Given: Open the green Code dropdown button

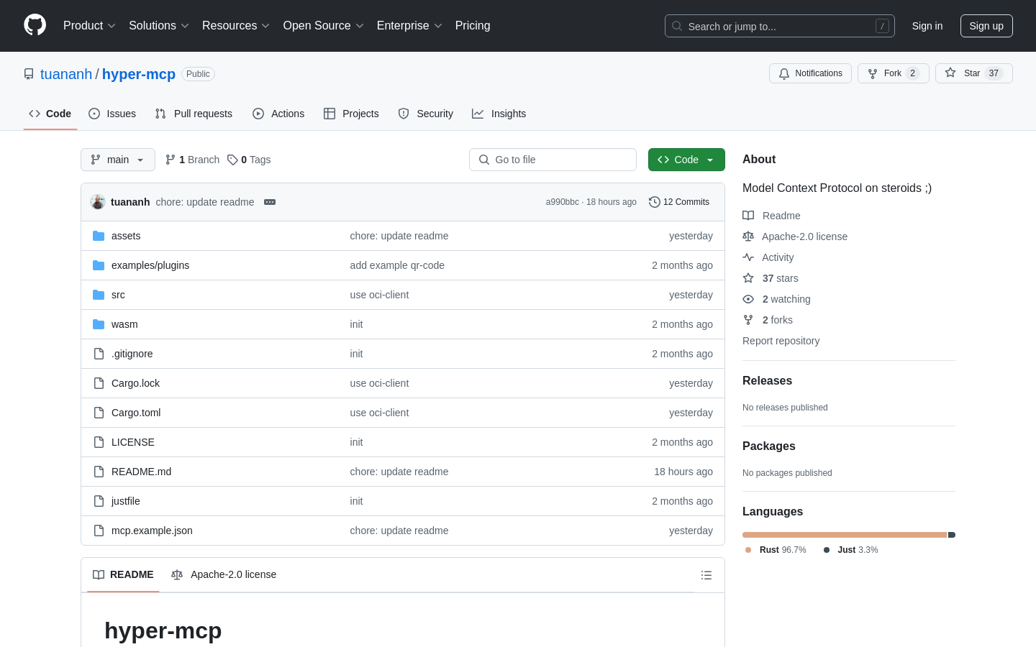Looking at the screenshot, I should pos(686,160).
